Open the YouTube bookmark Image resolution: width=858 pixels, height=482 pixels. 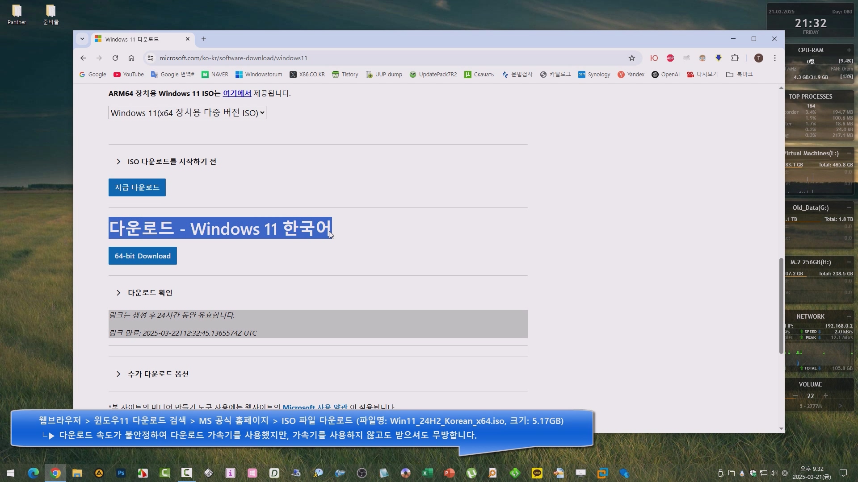[x=129, y=75]
